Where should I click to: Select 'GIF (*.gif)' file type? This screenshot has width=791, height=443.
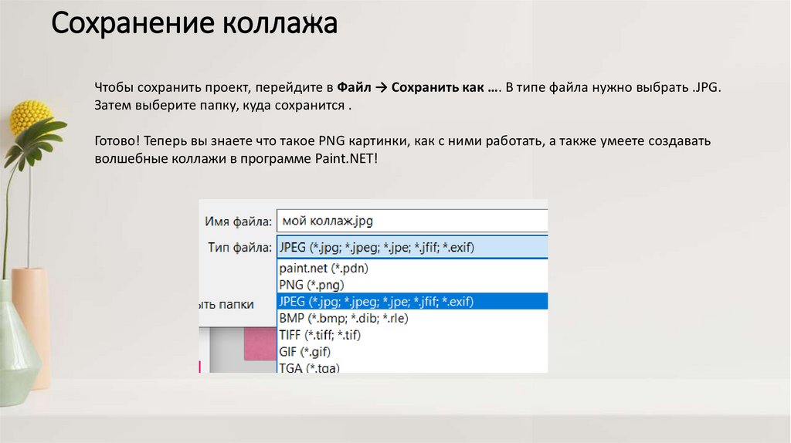412,351
